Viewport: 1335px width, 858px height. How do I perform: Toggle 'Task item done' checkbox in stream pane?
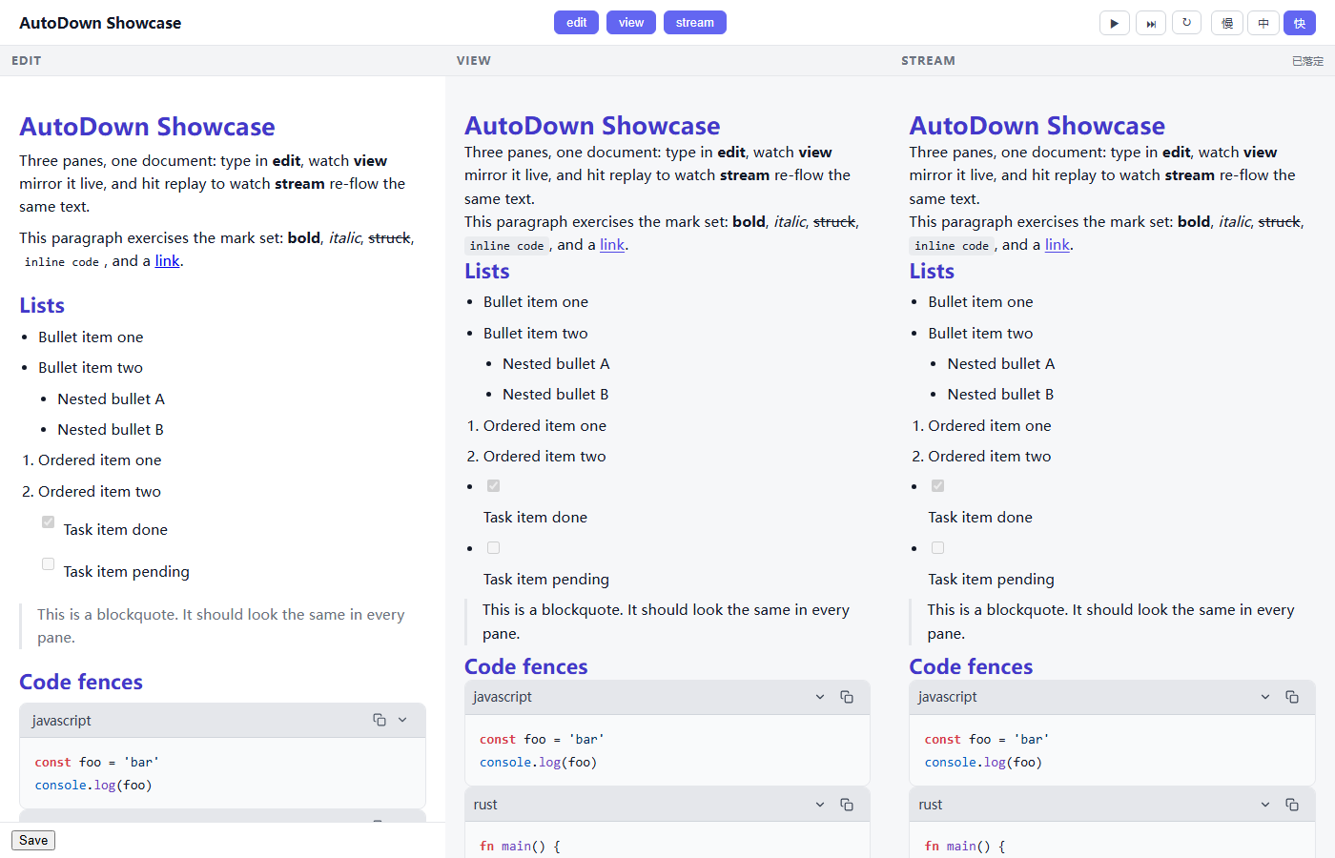click(938, 486)
